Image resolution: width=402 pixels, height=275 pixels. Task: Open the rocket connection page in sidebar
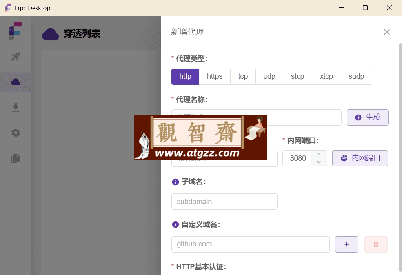[16, 57]
